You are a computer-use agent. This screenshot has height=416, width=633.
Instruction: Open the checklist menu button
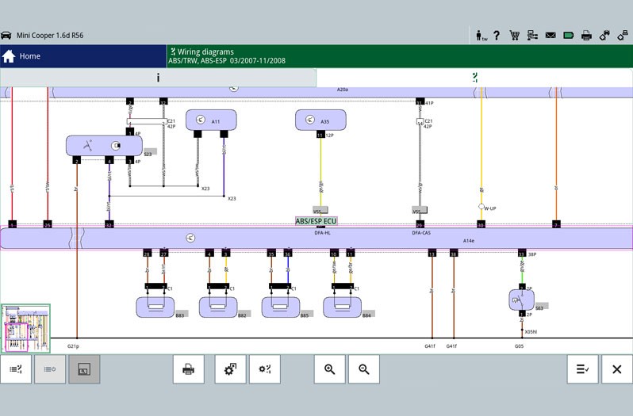click(582, 369)
